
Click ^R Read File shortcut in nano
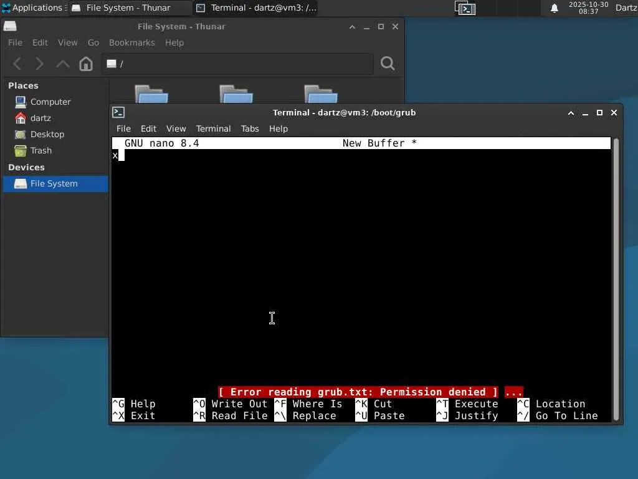(231, 416)
